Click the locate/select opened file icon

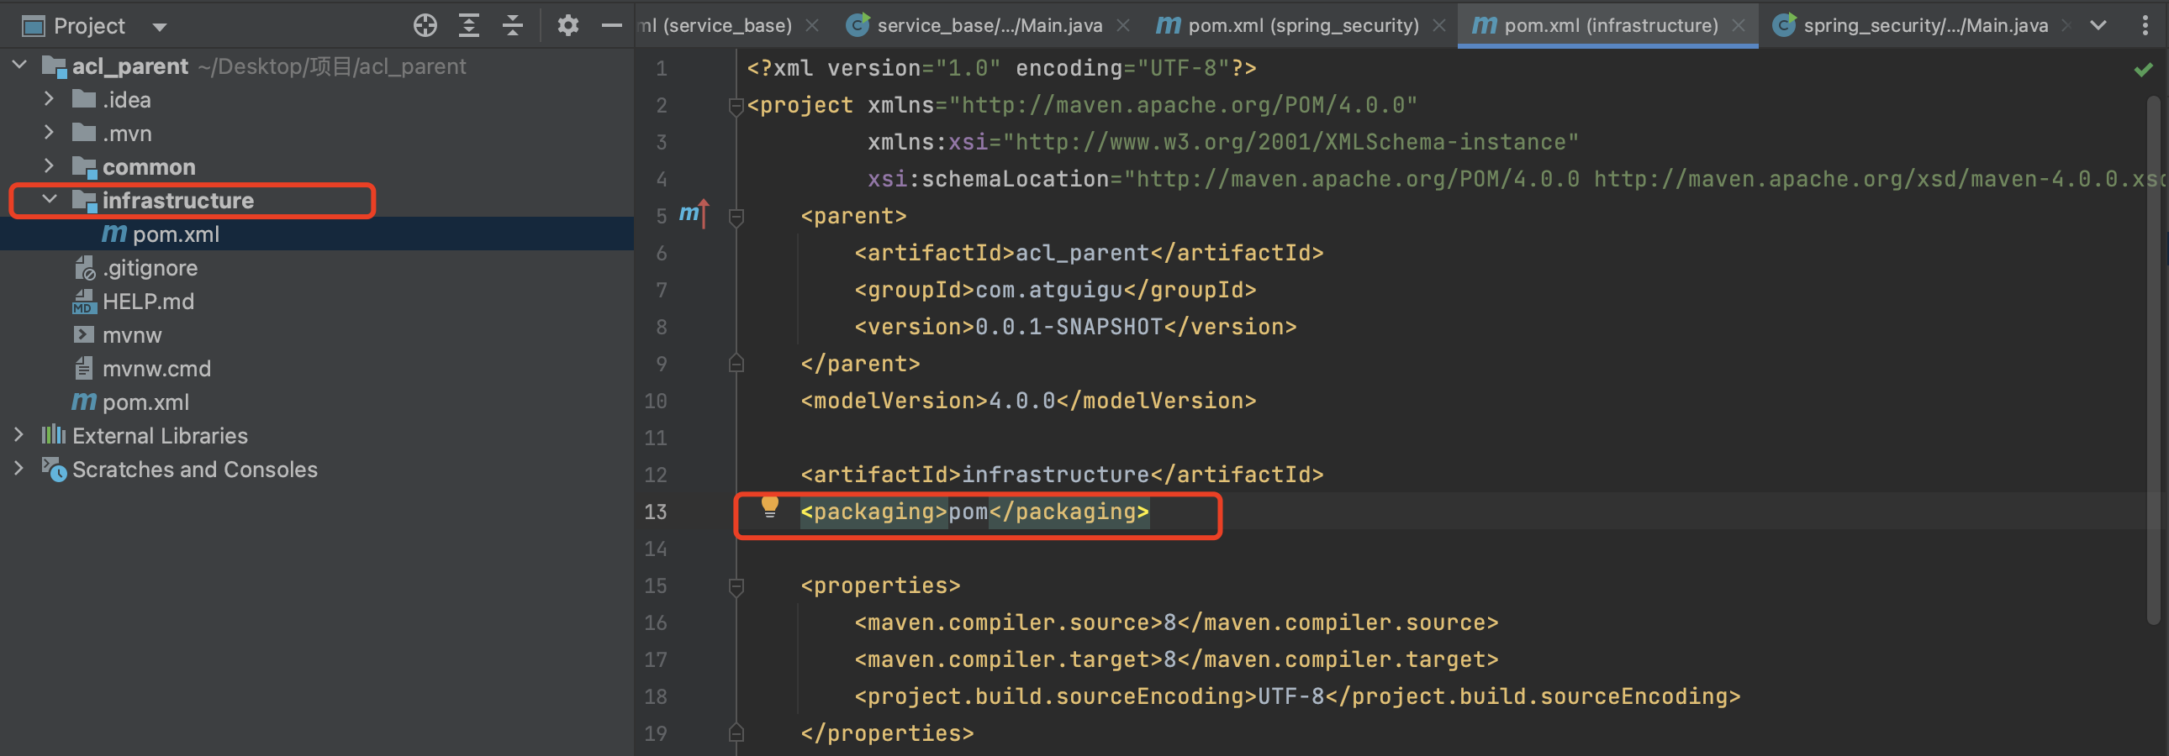[425, 25]
